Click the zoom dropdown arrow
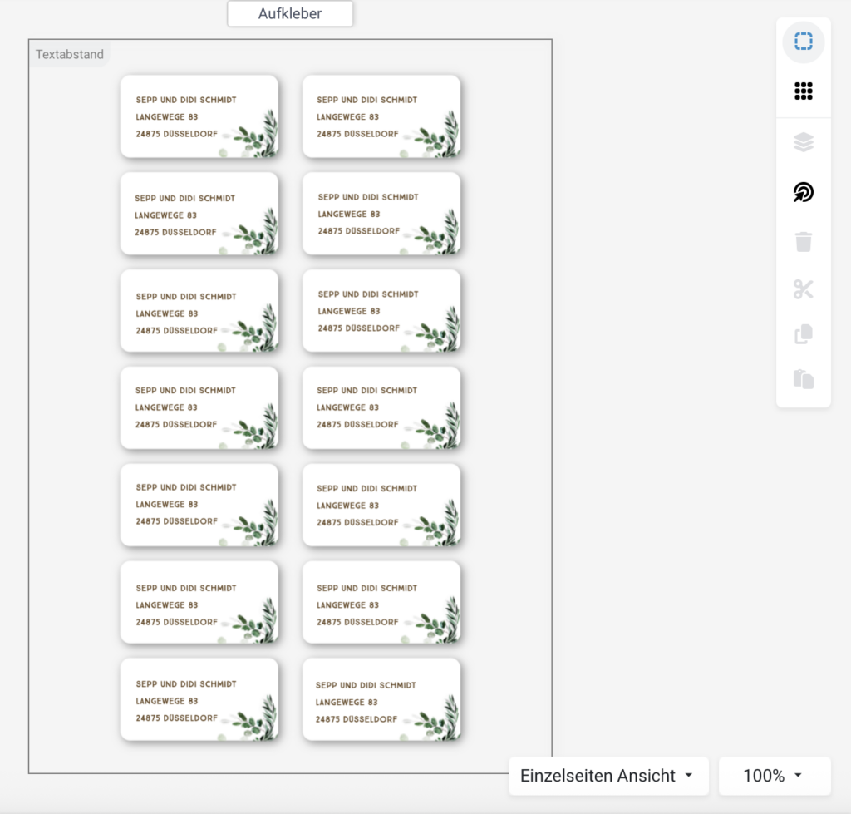Viewport: 851px width, 814px height. point(799,776)
